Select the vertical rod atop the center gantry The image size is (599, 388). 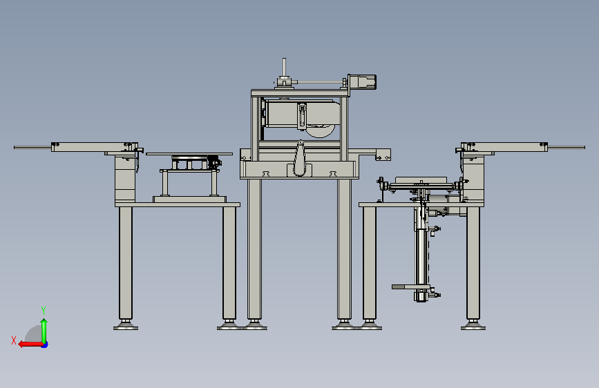tap(284, 68)
